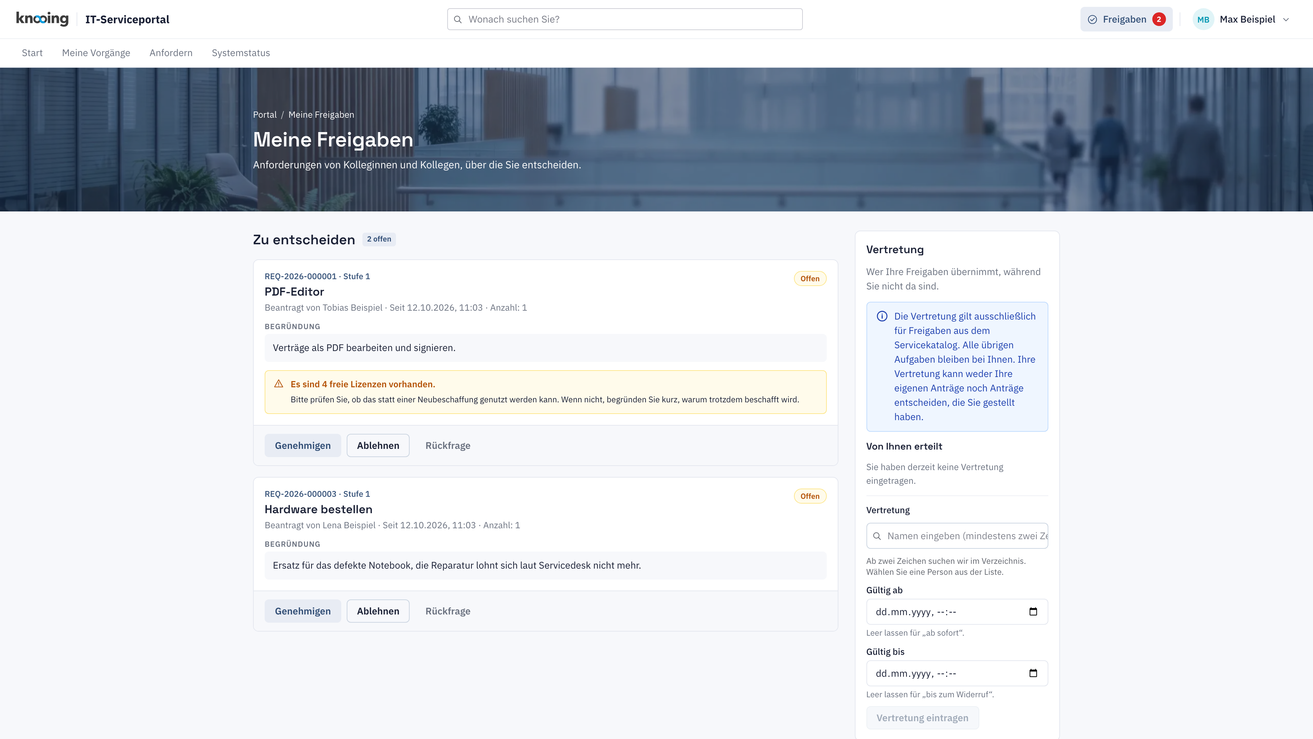Follow the Portal breadcrumb link

click(265, 115)
